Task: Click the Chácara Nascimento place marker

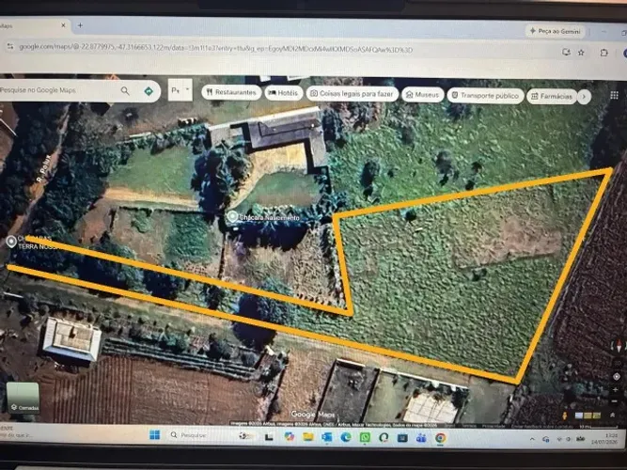Action: tap(232, 217)
